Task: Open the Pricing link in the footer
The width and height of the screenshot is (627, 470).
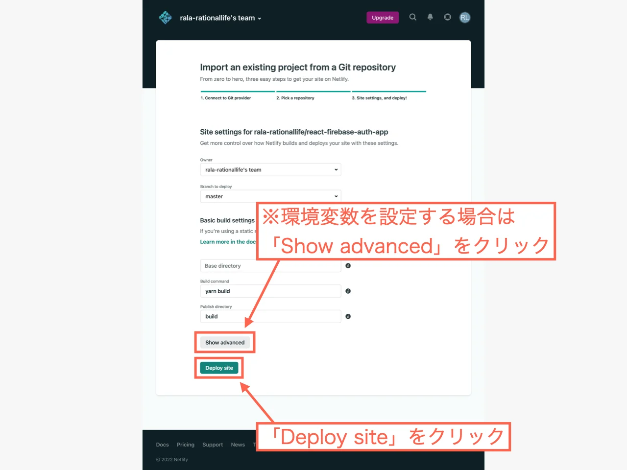Action: pyautogui.click(x=186, y=445)
